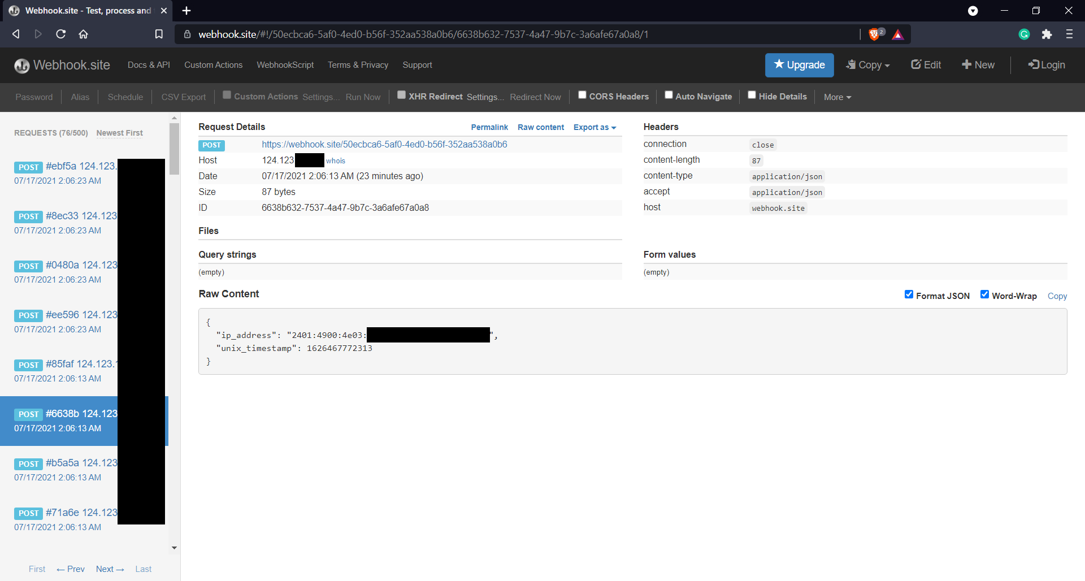Image resolution: width=1085 pixels, height=581 pixels.
Task: Reload the page with the refresh icon
Action: [x=61, y=34]
